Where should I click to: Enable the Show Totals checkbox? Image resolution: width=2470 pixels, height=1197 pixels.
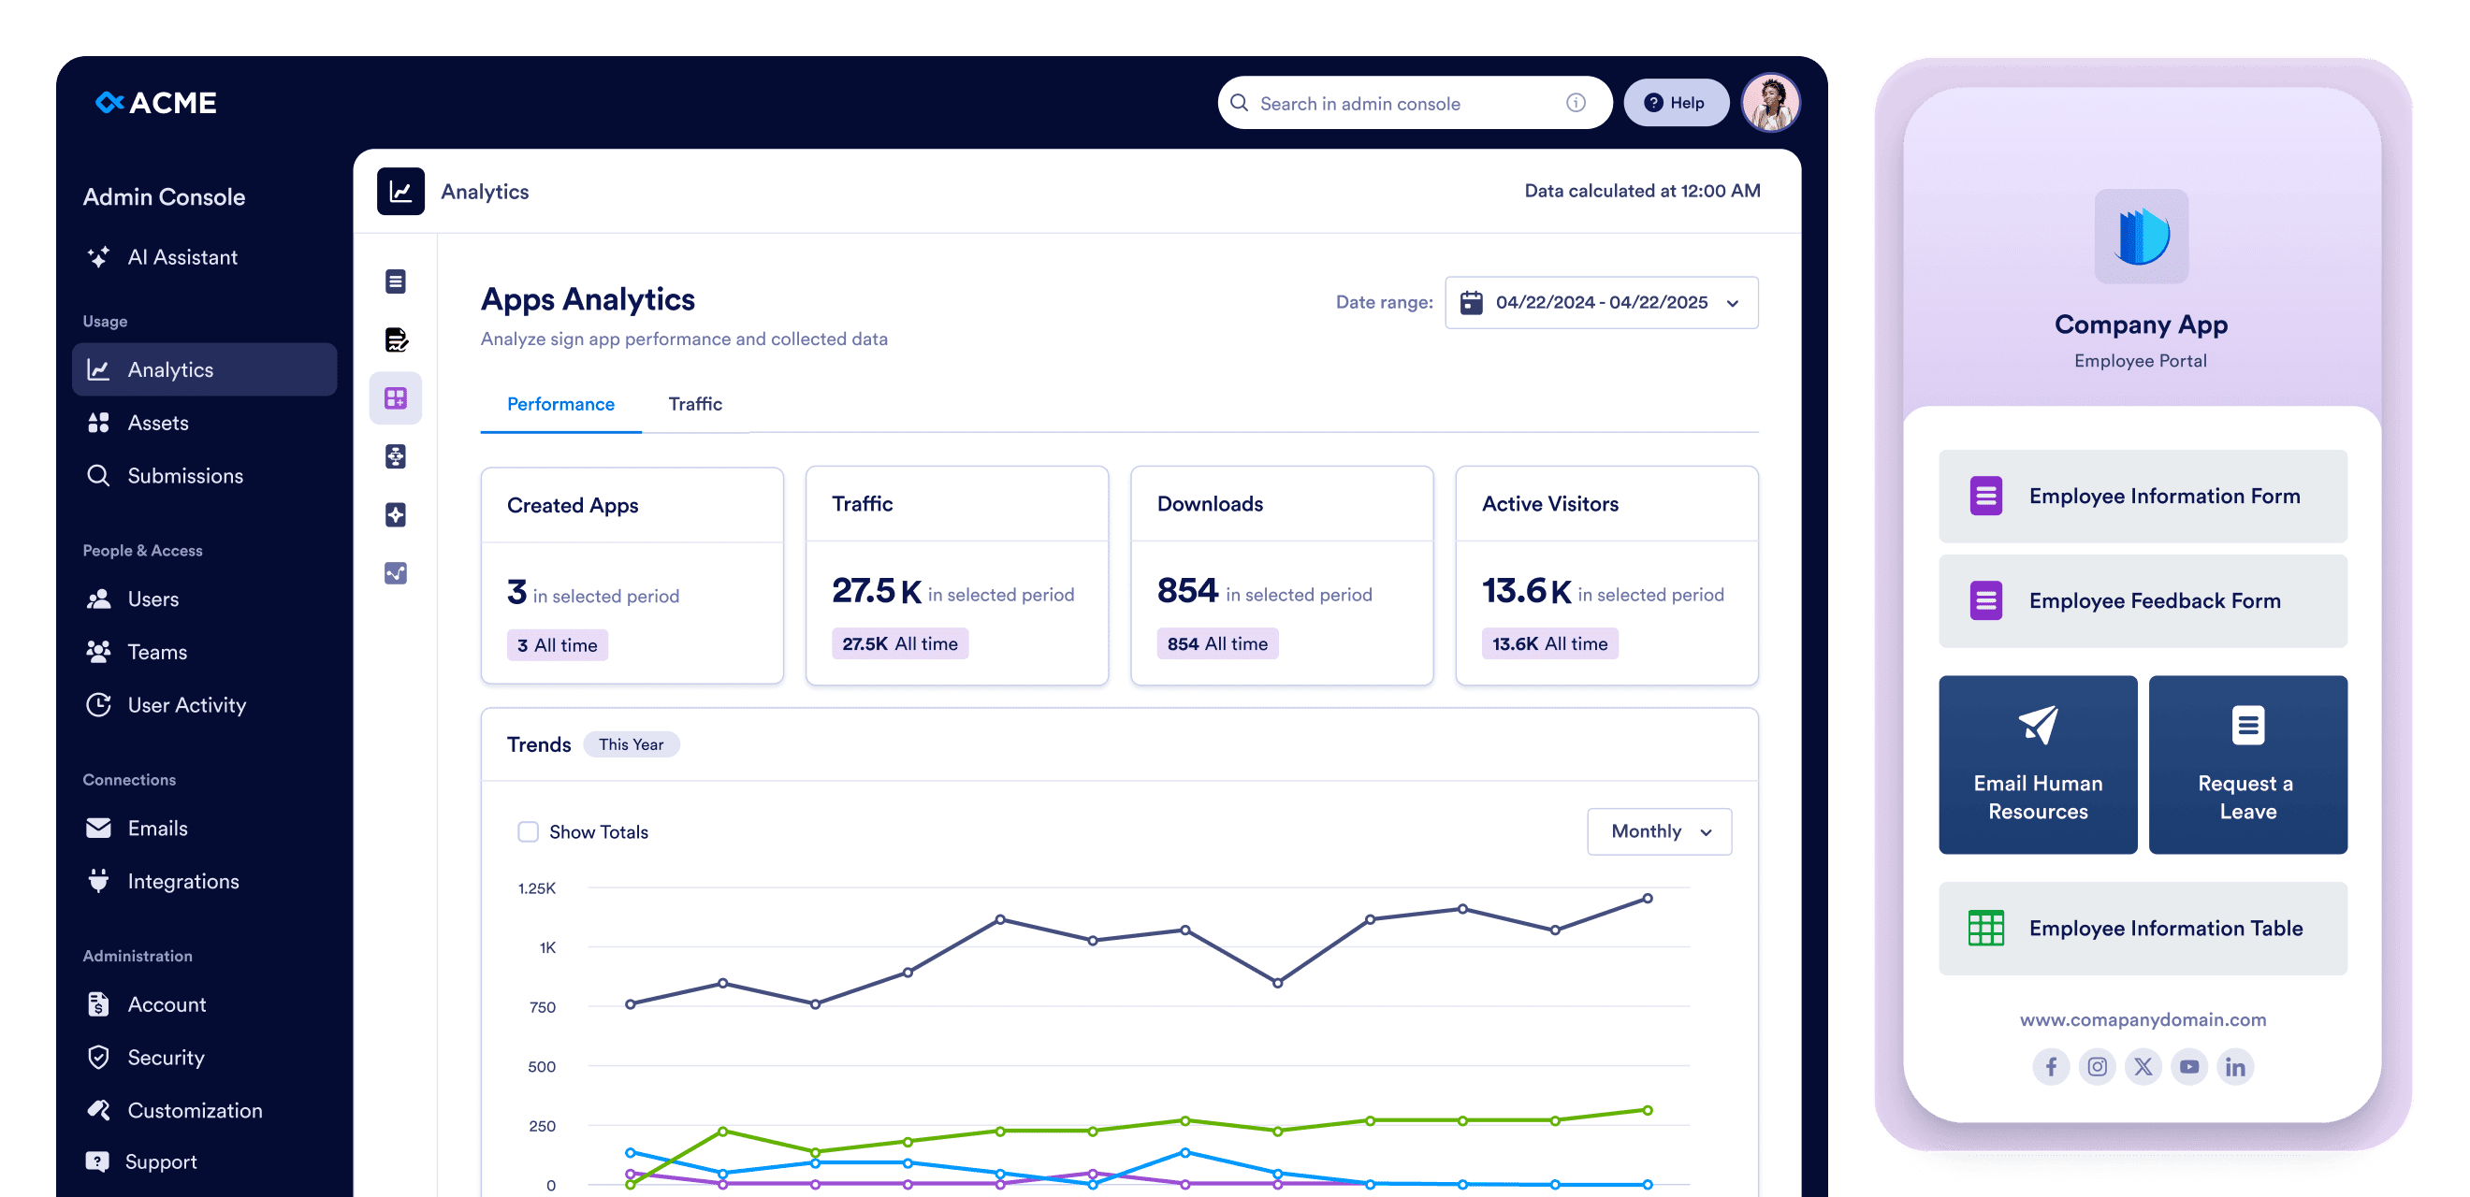point(528,832)
